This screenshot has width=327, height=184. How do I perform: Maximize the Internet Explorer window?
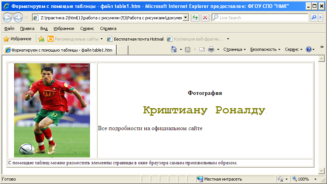tap(314, 6)
